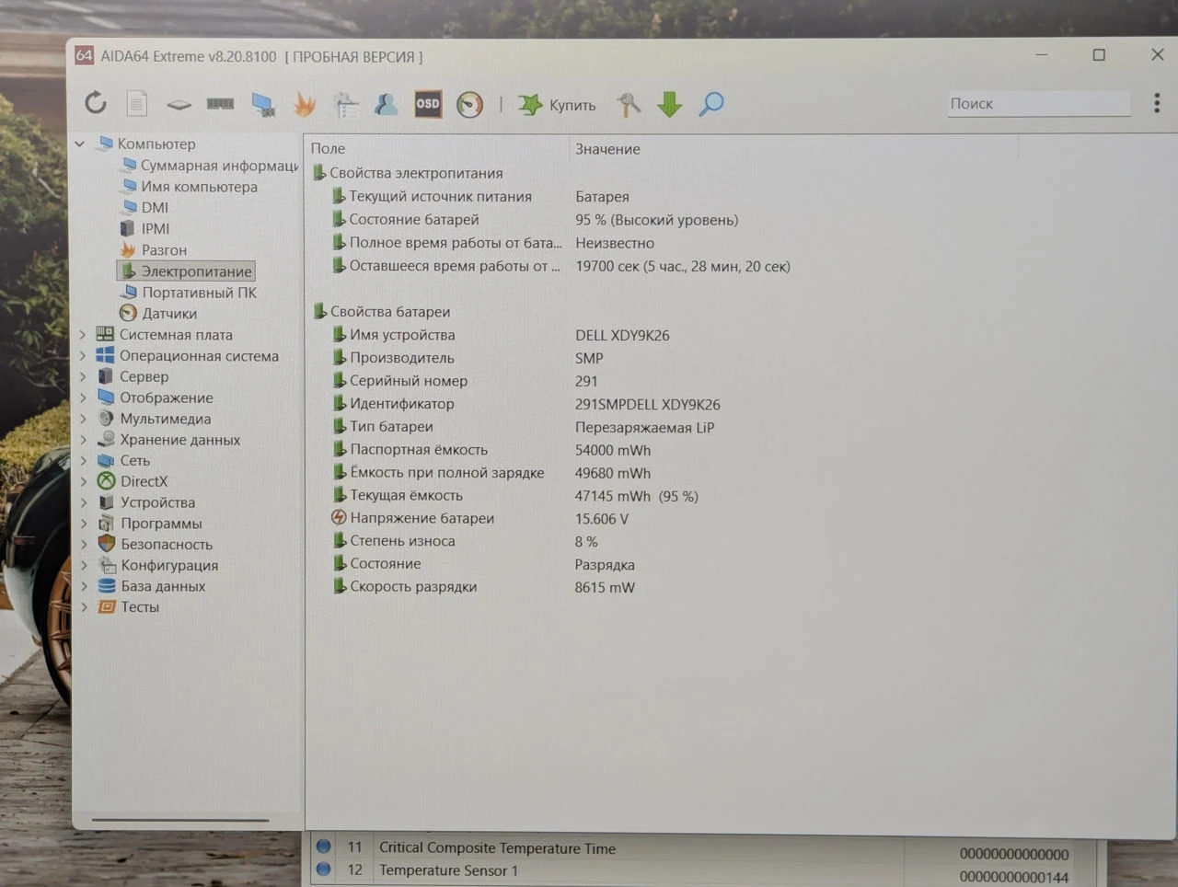Image resolution: width=1178 pixels, height=887 pixels.
Task: Click the Безопасность shield icon
Action: [x=107, y=544]
